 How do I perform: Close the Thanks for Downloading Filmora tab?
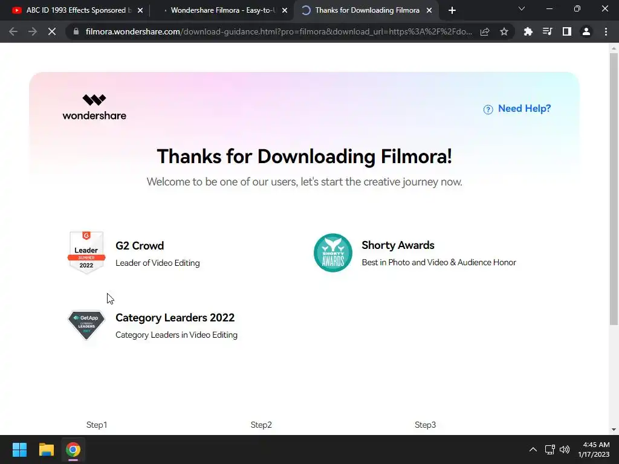click(429, 11)
